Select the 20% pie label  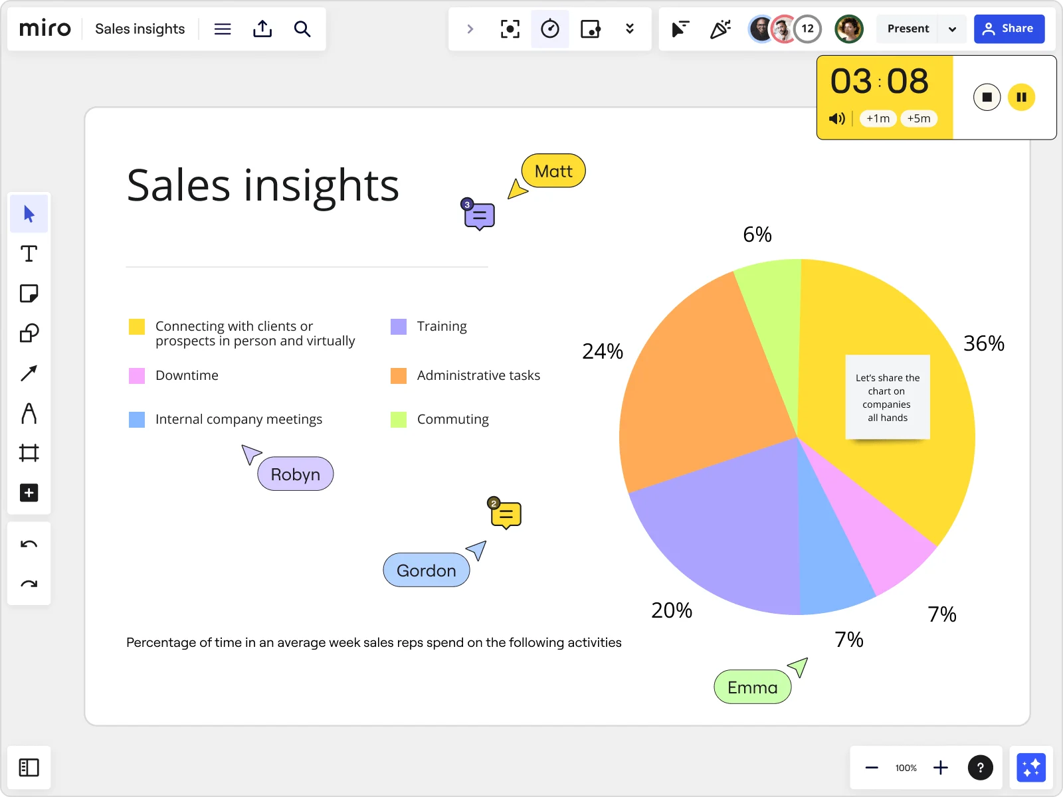point(672,610)
